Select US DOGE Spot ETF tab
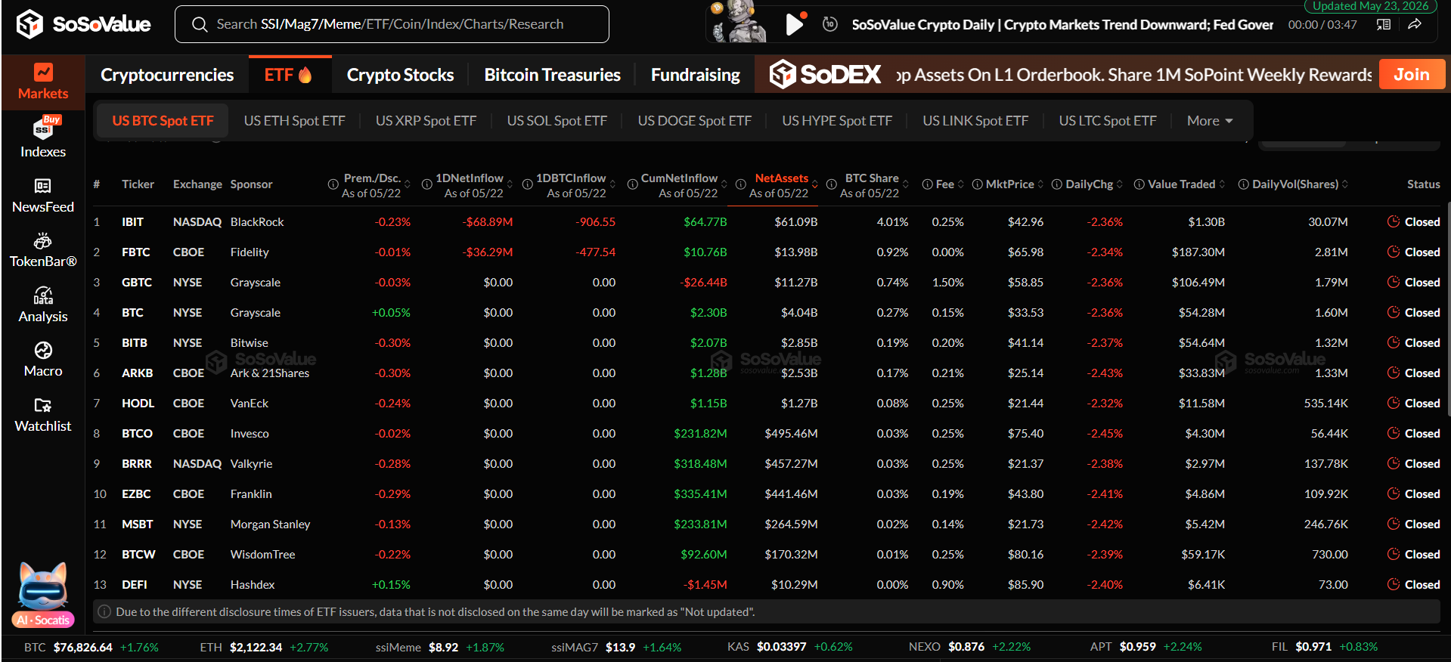Image resolution: width=1451 pixels, height=662 pixels. (x=694, y=121)
